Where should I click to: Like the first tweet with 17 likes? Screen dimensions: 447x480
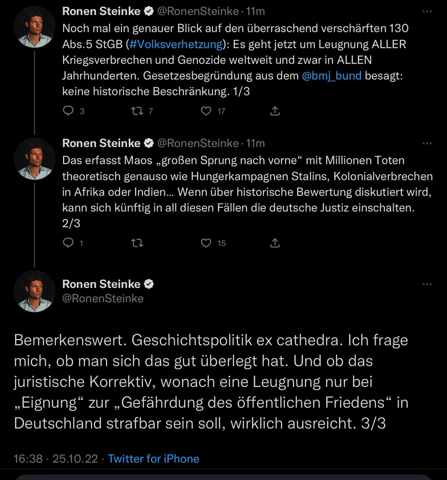206,111
